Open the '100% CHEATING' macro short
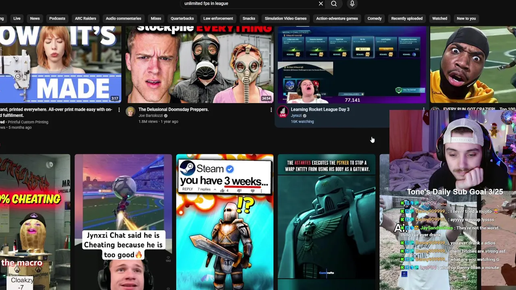516x290 pixels. click(35, 222)
